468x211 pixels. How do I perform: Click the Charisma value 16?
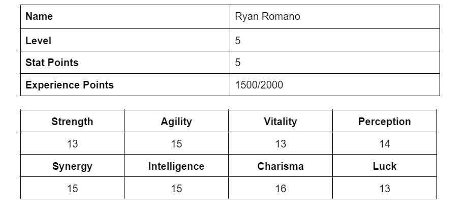[280, 188]
